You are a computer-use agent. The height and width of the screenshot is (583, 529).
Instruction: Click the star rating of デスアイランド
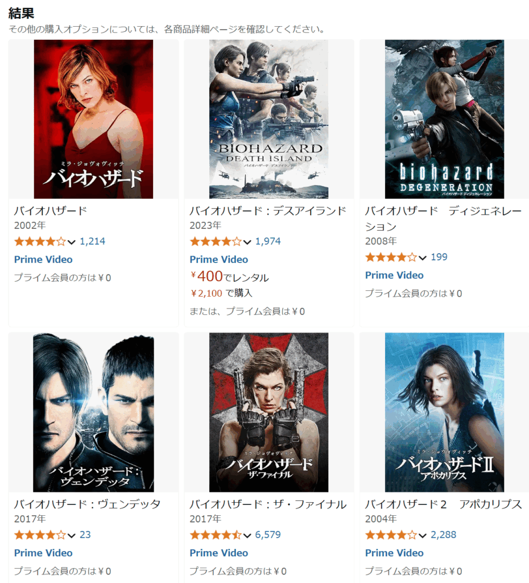[x=216, y=241]
